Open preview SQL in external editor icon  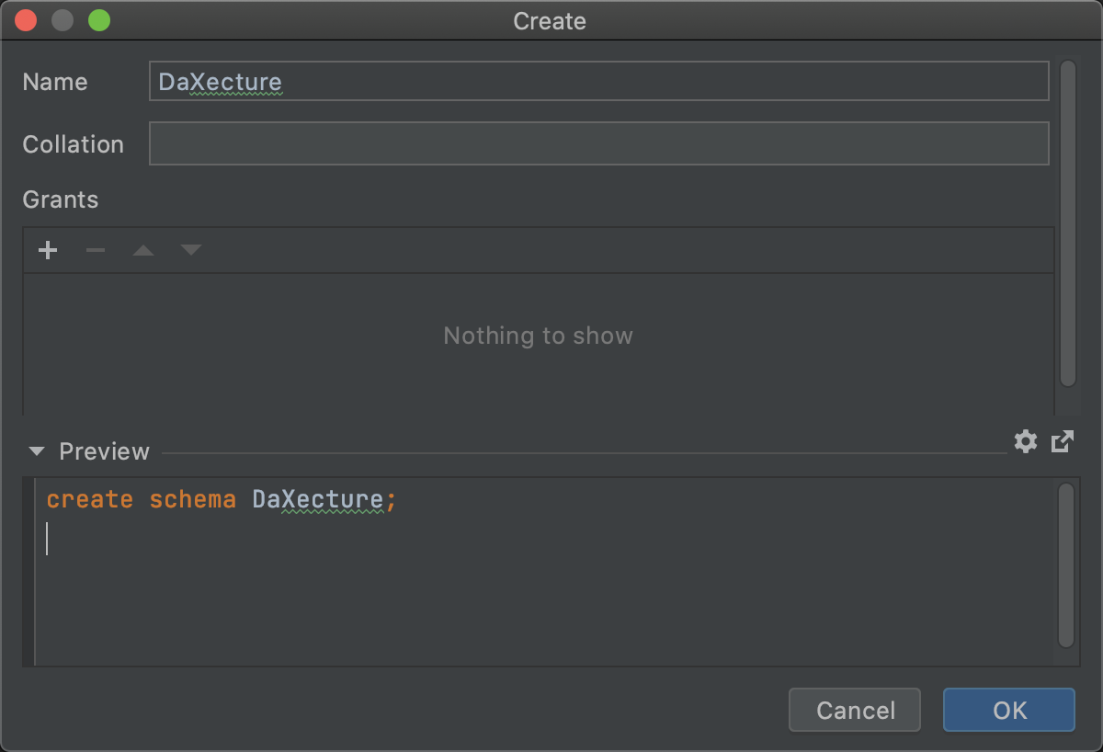[x=1063, y=441]
